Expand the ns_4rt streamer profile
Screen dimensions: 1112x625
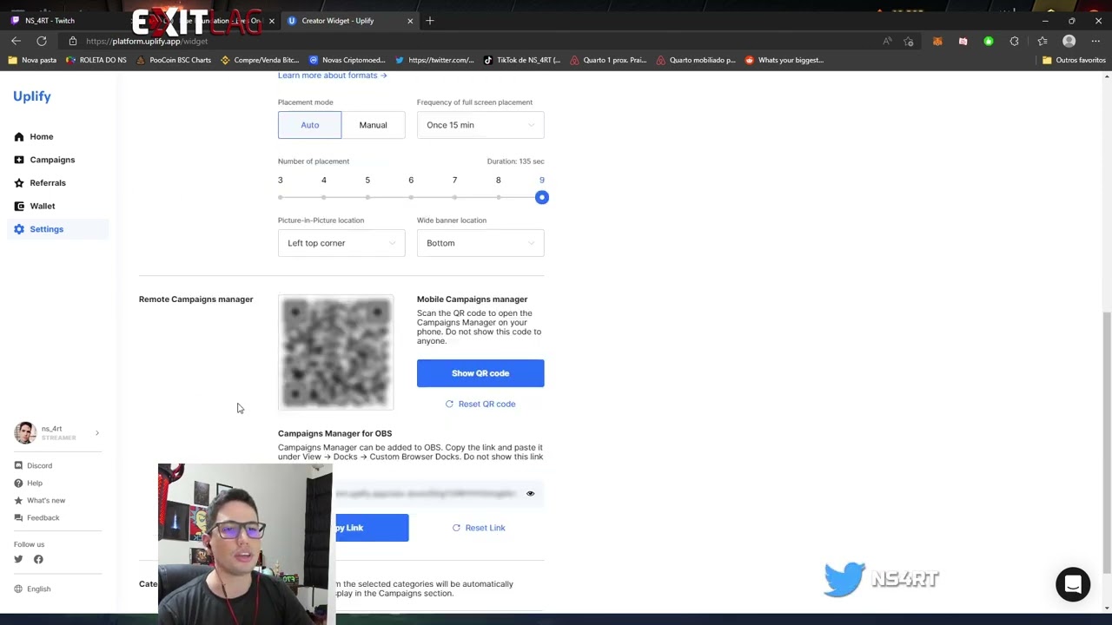[x=57, y=432]
